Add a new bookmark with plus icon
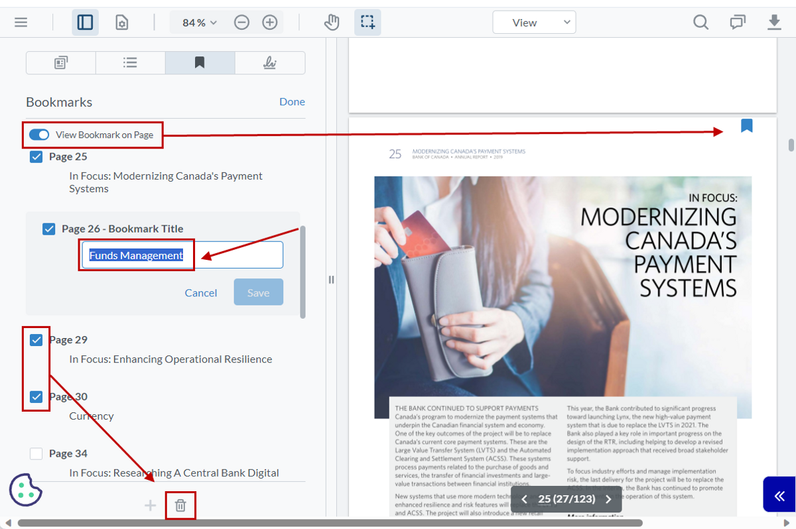 151,504
